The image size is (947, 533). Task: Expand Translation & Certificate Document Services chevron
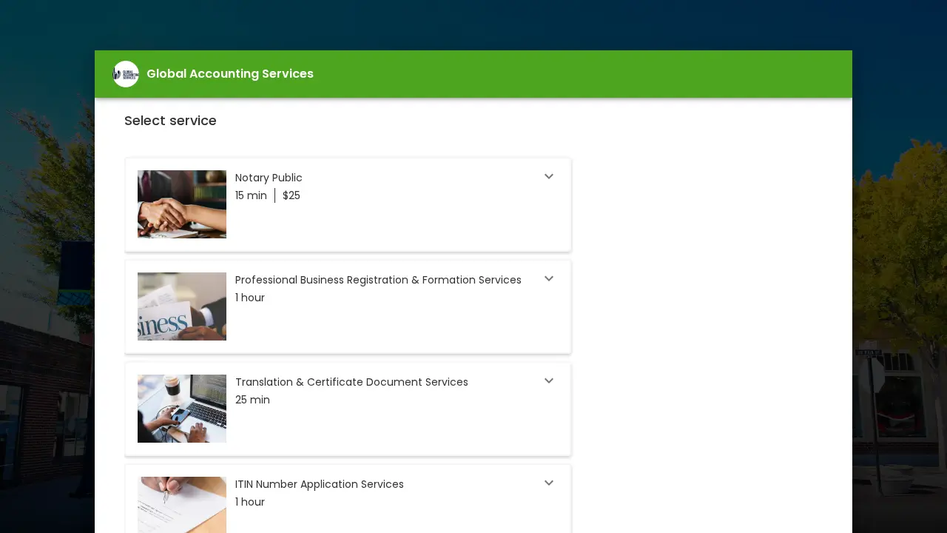549,381
